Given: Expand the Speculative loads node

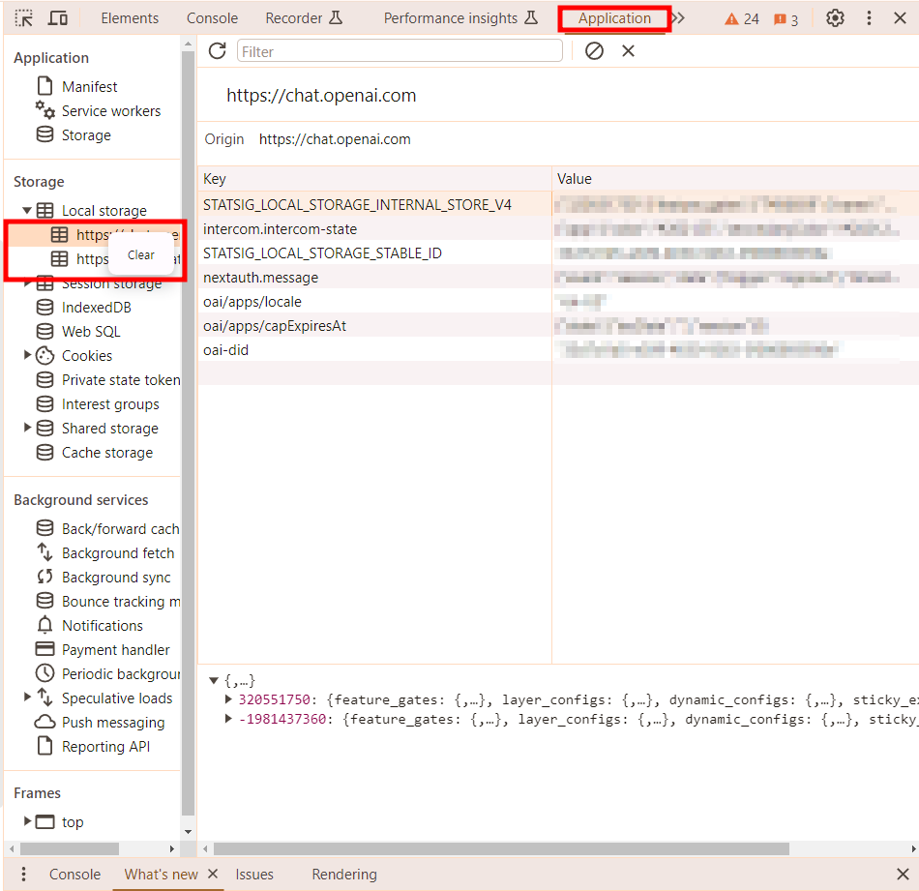Looking at the screenshot, I should (x=27, y=697).
